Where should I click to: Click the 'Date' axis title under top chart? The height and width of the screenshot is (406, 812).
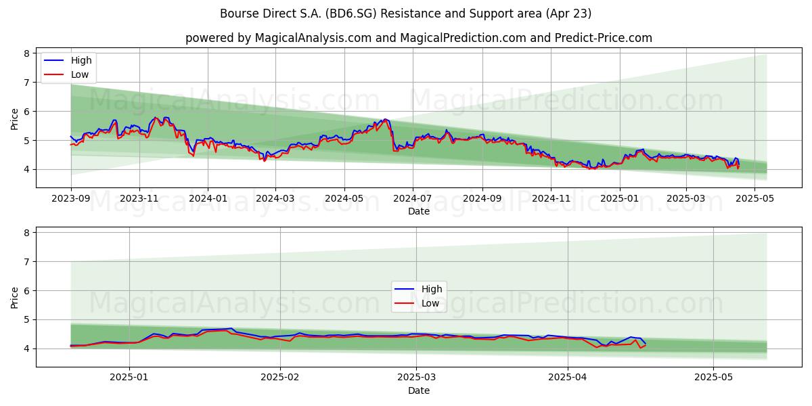coord(419,212)
